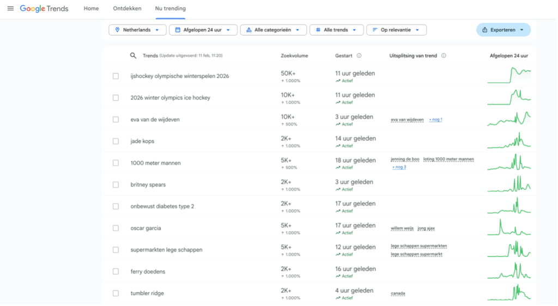Click the info icon beside Uitsplitsing van trend
Viewport: 558px width, 306px height.
point(444,56)
